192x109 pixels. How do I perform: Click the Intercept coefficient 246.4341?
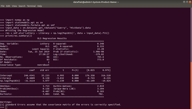tap(29, 75)
